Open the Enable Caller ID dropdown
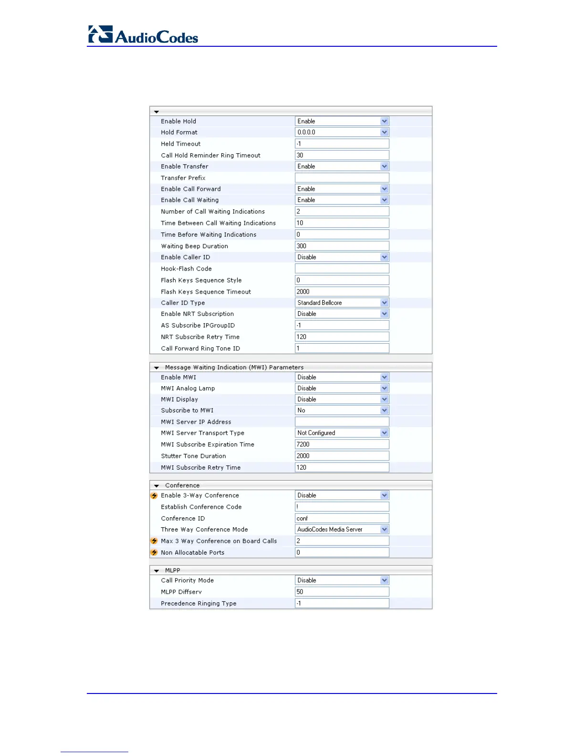Image resolution: width=584 pixels, height=756 pixels. 342,257
